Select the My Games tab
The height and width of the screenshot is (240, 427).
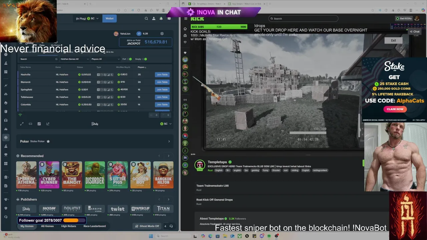[27, 226]
